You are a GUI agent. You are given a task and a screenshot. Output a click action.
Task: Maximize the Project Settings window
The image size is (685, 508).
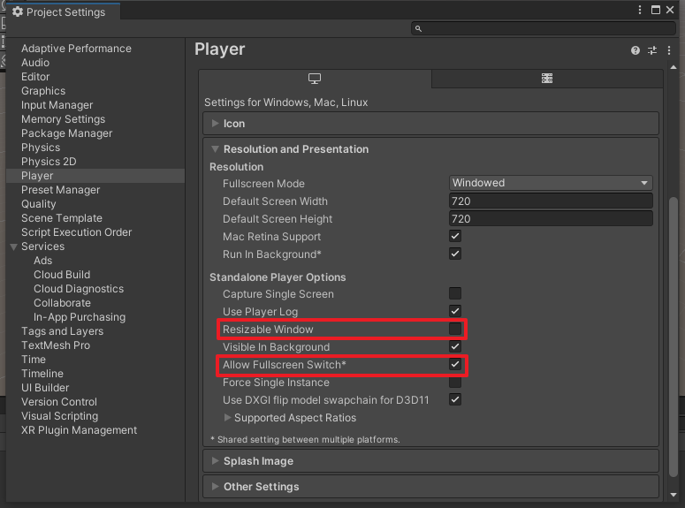(655, 10)
